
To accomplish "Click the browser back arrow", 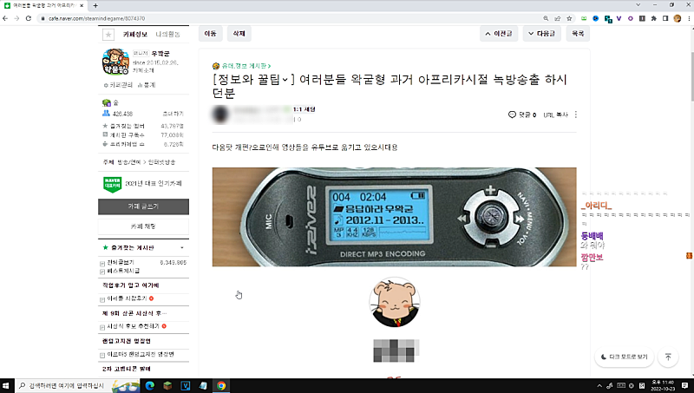I will (5, 18).
